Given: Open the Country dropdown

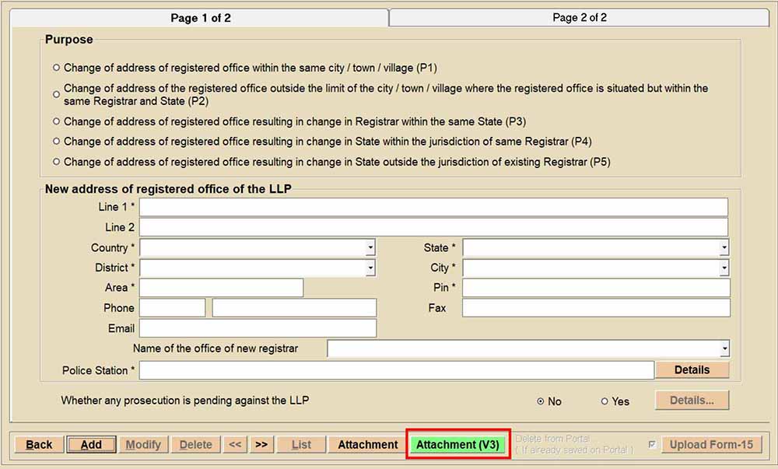Looking at the screenshot, I should pos(370,248).
